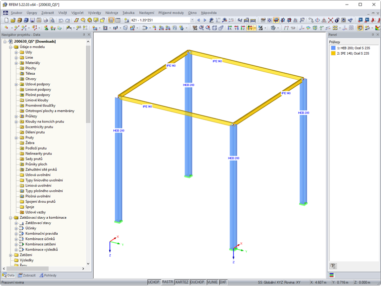Open the Soubor menu
This screenshot has width=381, height=286.
click(x=16, y=13)
